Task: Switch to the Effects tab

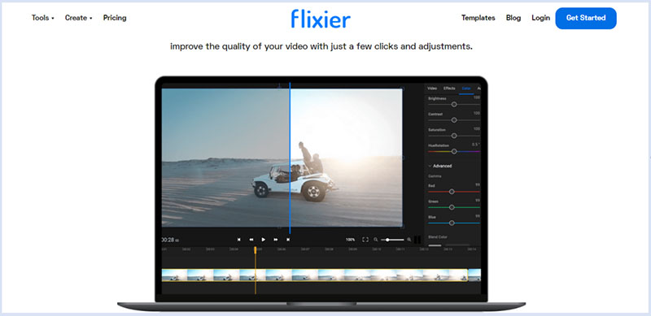Action: [449, 89]
